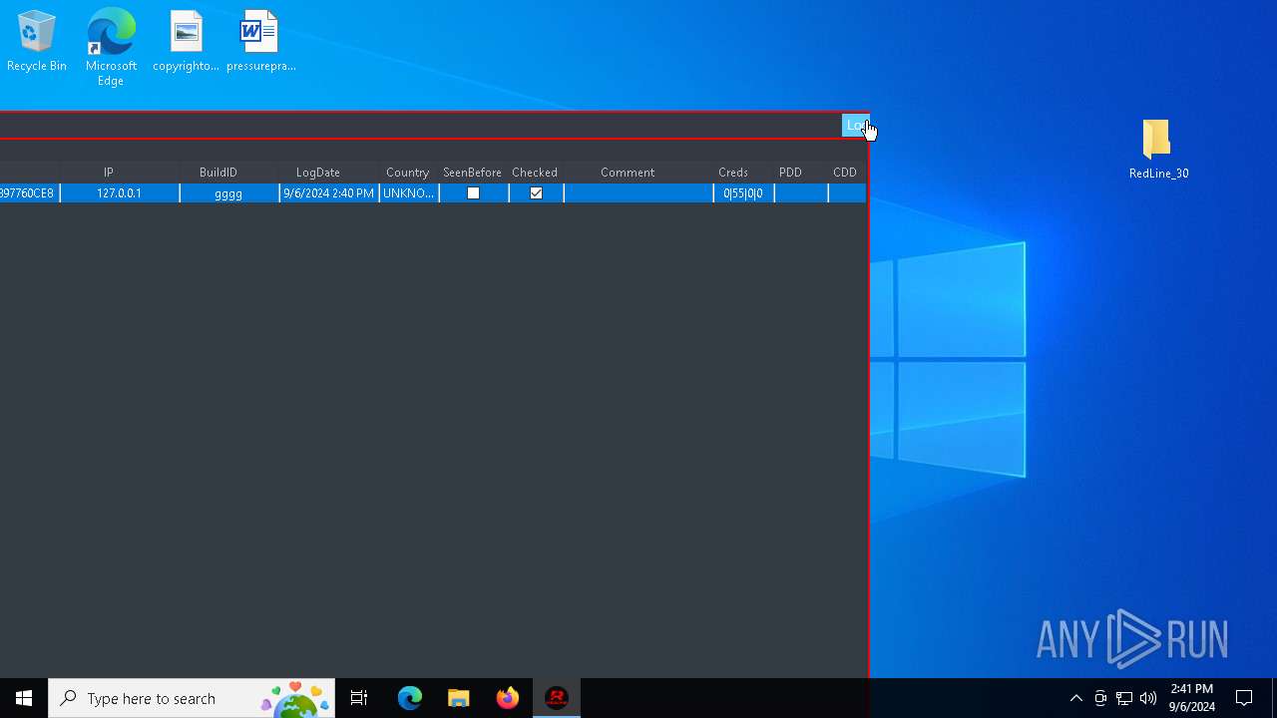Switch to the RedLine app in taskbar
The image size is (1277, 718).
[x=557, y=698]
